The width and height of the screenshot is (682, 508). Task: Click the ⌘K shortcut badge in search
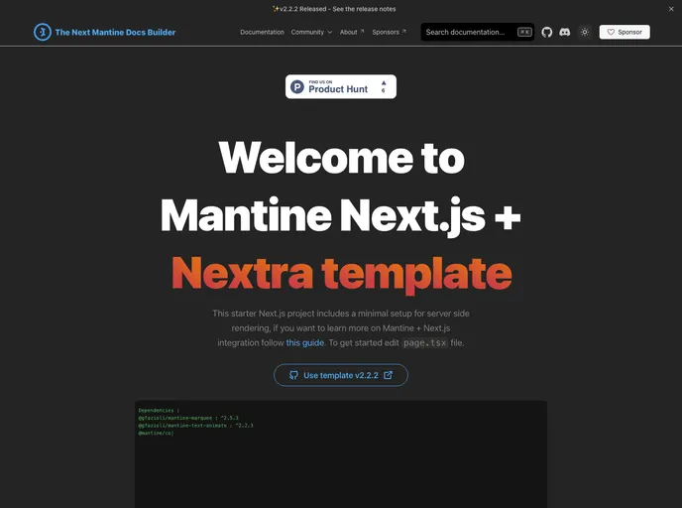point(524,32)
